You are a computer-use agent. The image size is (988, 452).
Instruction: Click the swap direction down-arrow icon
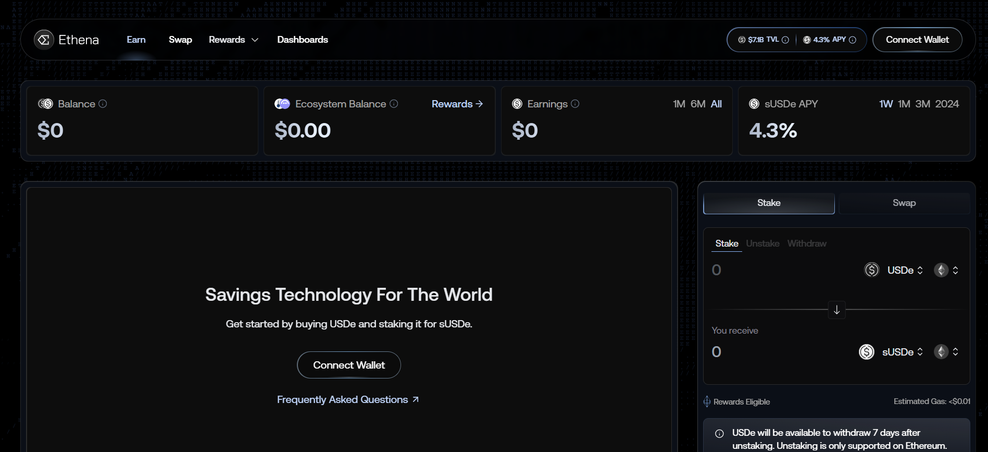point(836,310)
